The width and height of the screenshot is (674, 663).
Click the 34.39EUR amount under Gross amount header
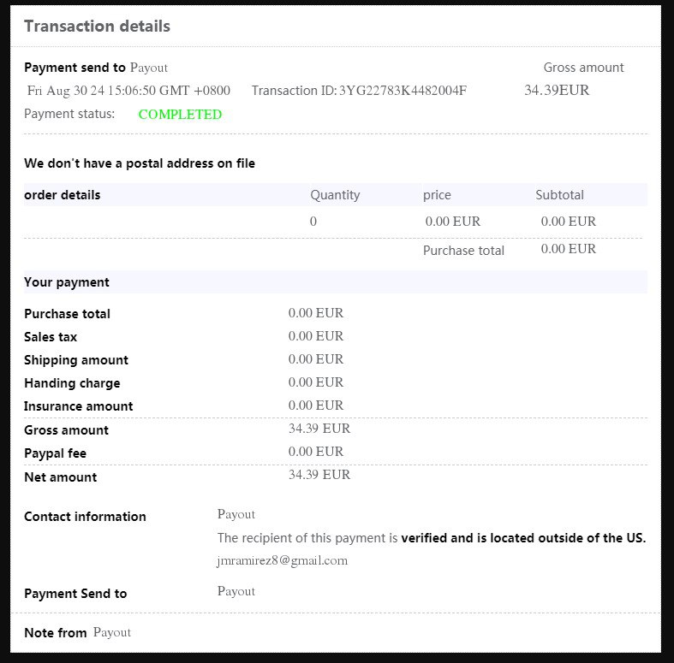tap(557, 90)
